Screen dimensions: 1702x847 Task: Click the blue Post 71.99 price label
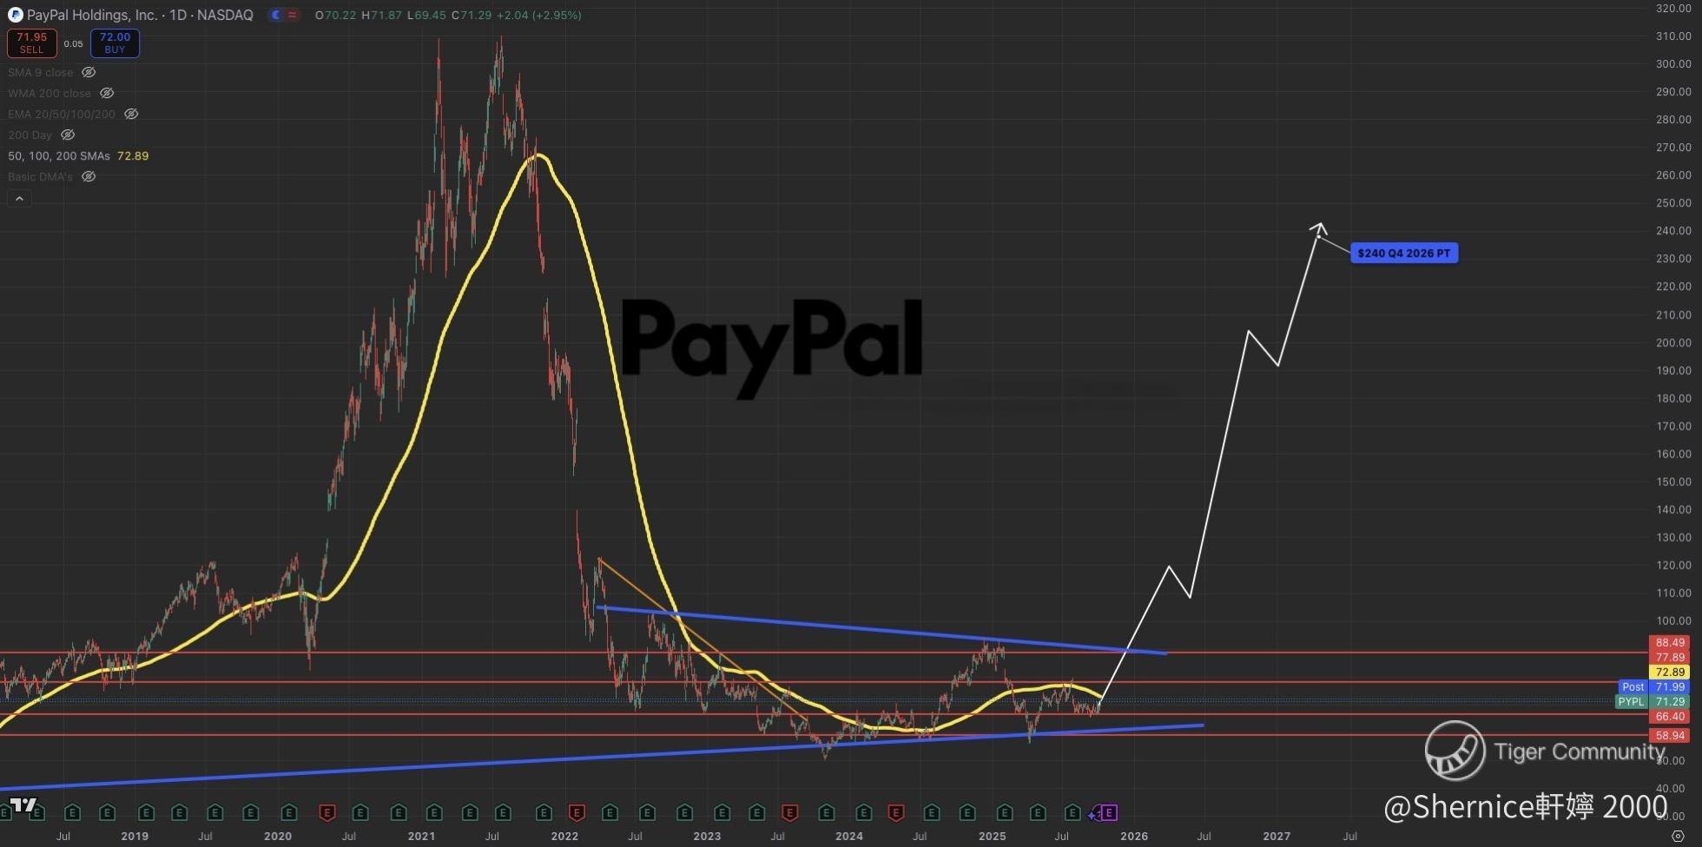pyautogui.click(x=1653, y=686)
